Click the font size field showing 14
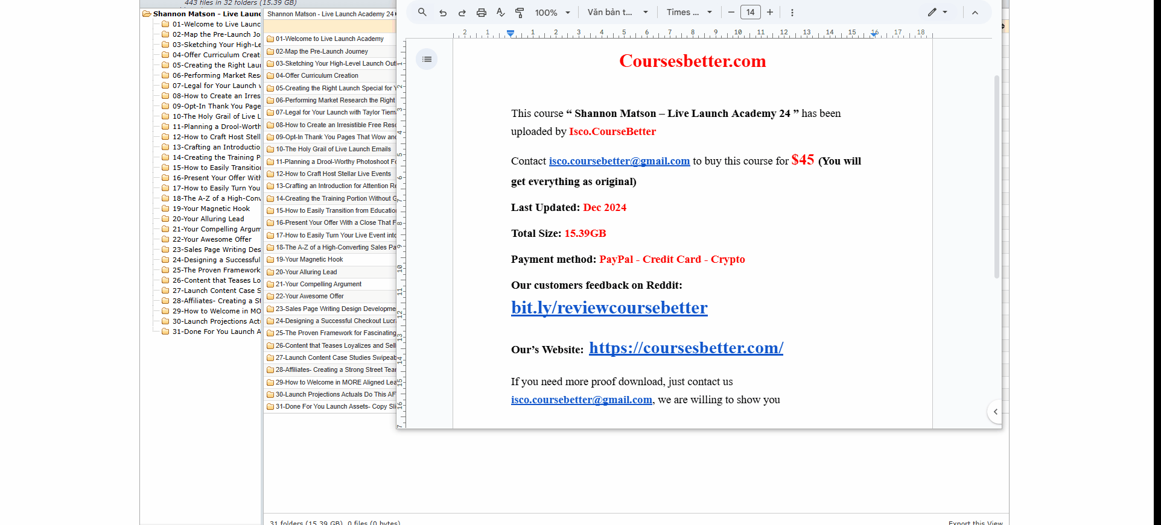1161x525 pixels. click(x=751, y=13)
